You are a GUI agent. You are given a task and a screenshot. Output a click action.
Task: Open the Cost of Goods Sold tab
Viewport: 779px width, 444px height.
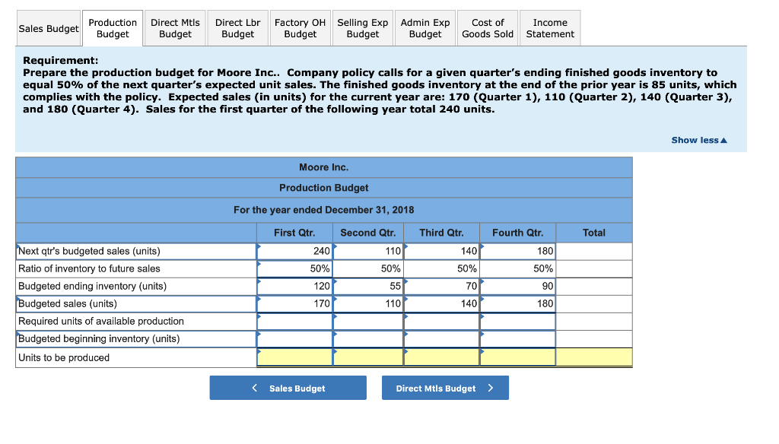coord(487,28)
